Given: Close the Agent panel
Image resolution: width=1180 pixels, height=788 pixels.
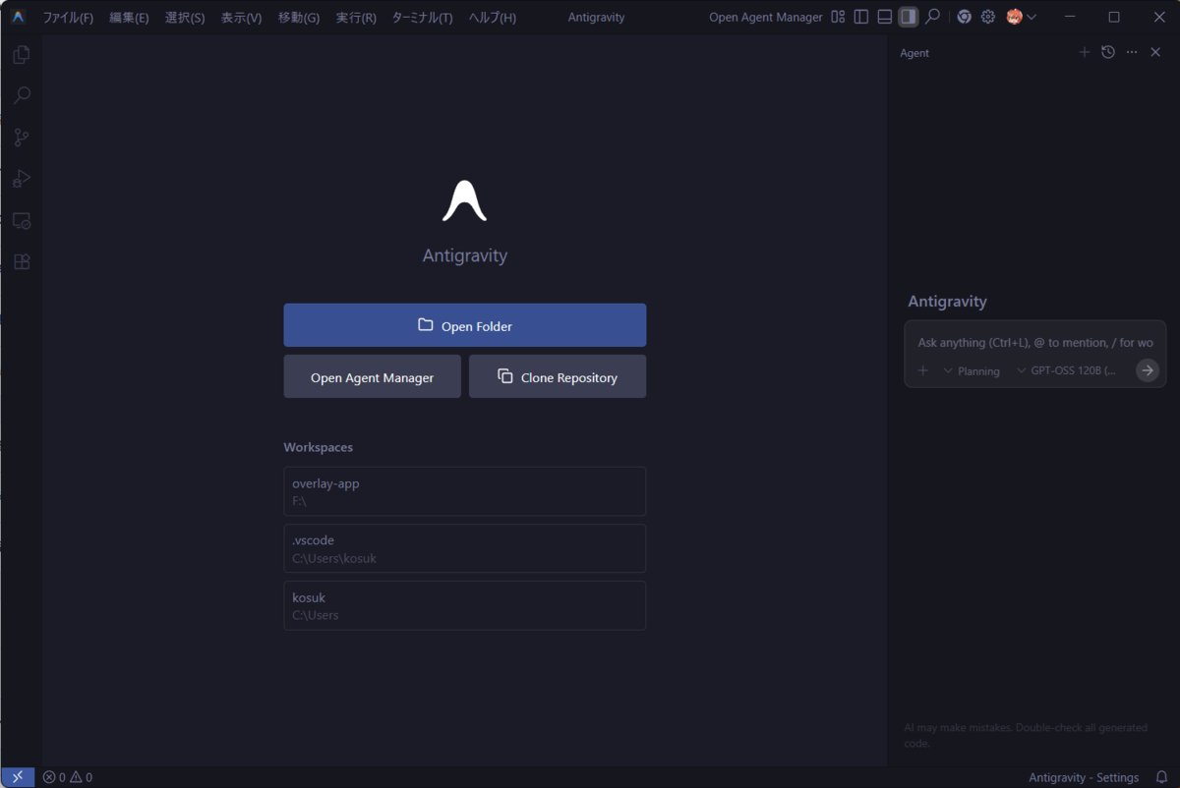Looking at the screenshot, I should [1155, 52].
